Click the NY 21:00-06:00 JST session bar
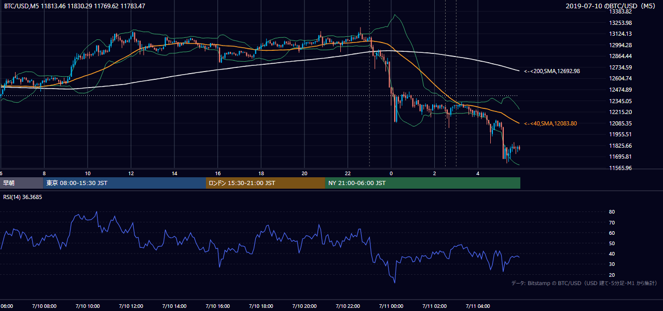The width and height of the screenshot is (663, 311). [423, 183]
